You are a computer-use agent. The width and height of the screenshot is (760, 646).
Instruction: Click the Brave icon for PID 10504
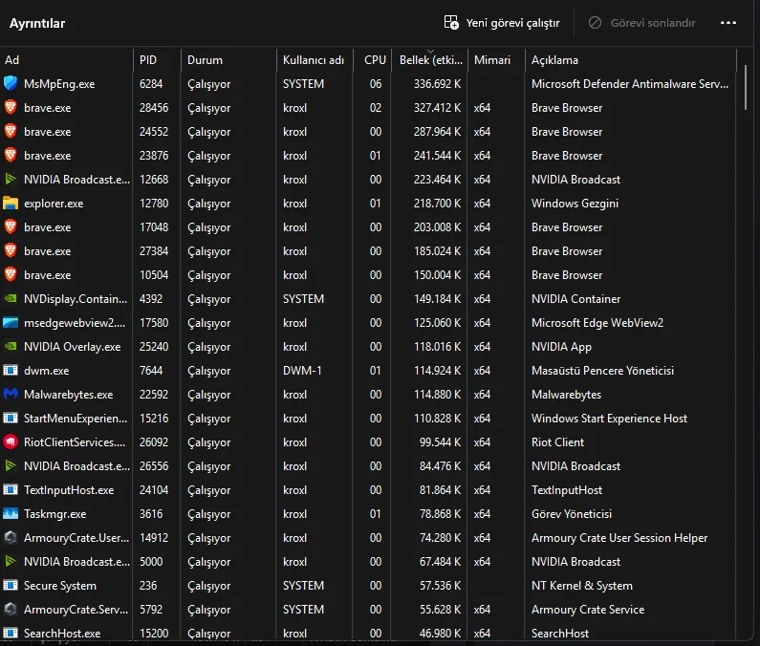[x=11, y=275]
